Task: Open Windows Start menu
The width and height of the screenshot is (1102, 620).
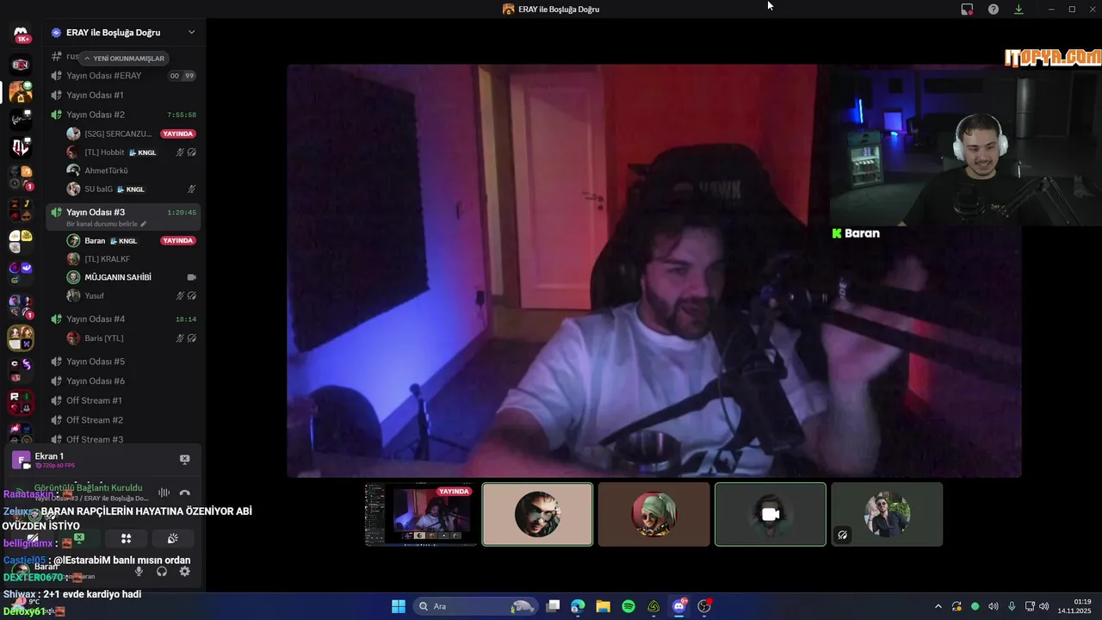Action: (399, 606)
